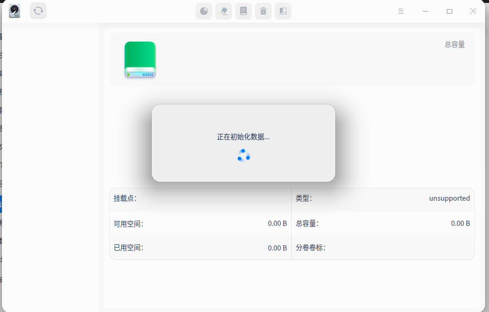Click the refresh disk list button
This screenshot has height=312, width=489.
point(38,11)
